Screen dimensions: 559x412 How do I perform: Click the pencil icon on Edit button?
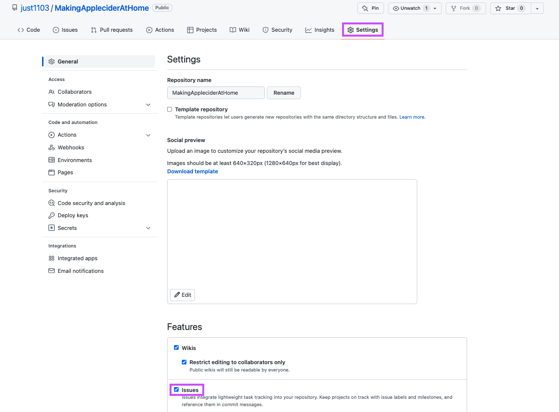click(x=177, y=294)
